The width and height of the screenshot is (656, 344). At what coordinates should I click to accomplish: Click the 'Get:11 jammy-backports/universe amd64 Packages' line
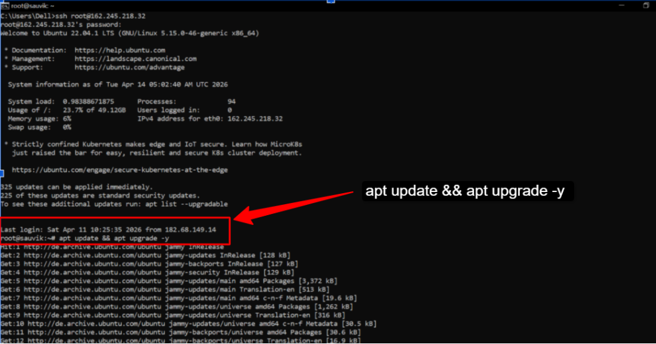pos(181,332)
